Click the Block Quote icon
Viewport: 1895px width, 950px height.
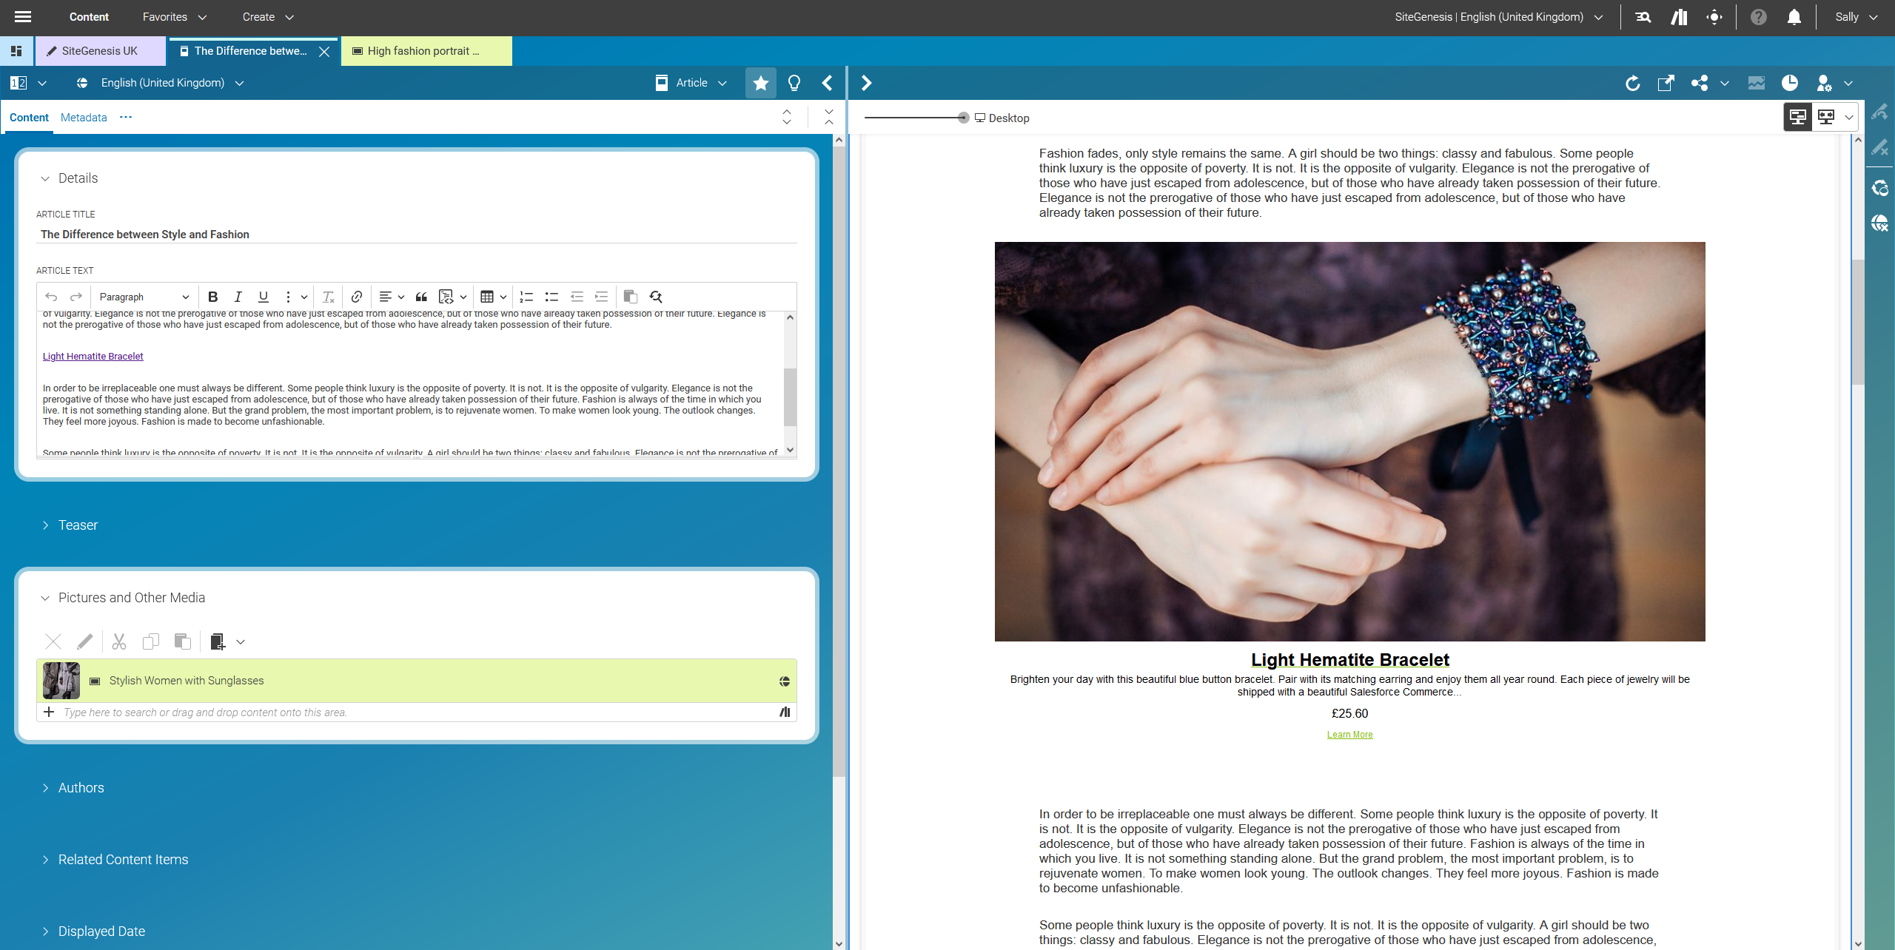421,297
